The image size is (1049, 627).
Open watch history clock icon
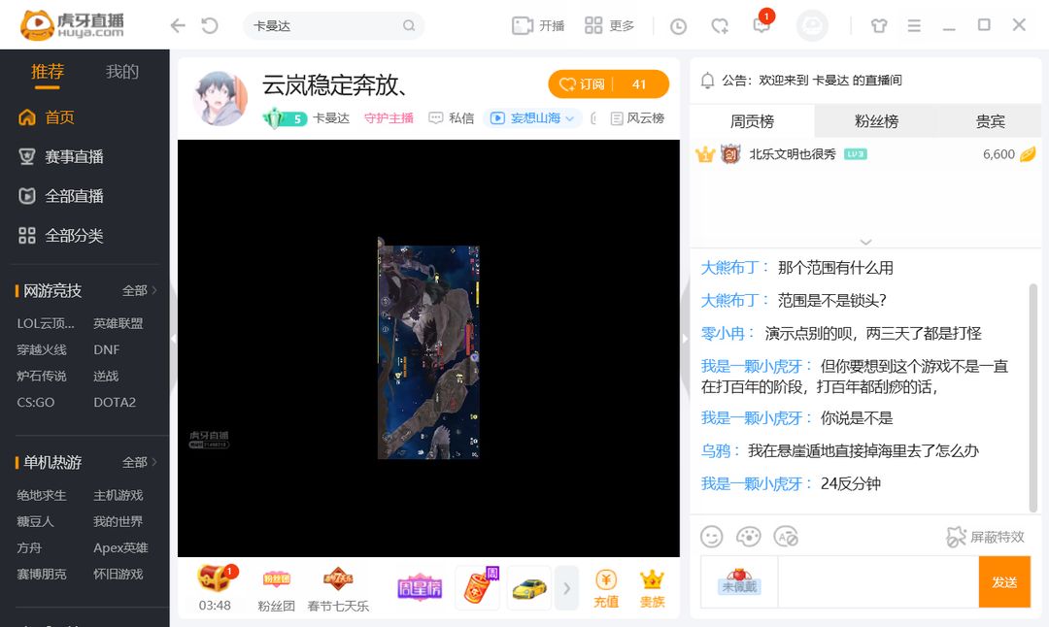(x=678, y=27)
